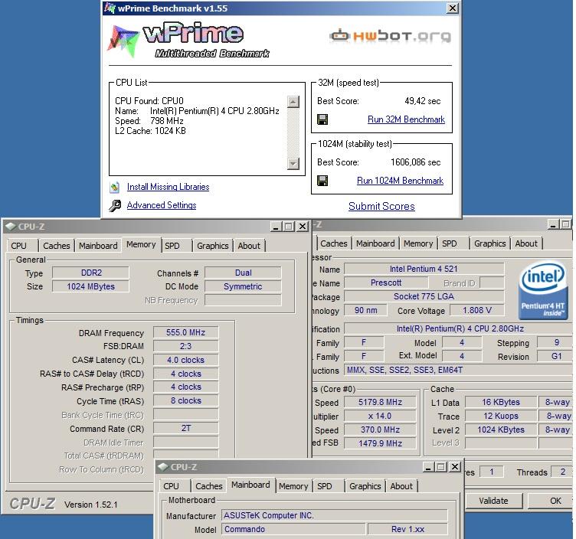Image resolution: width=576 pixels, height=539 pixels.
Task: Open Graphics tab in processor window
Action: [489, 243]
